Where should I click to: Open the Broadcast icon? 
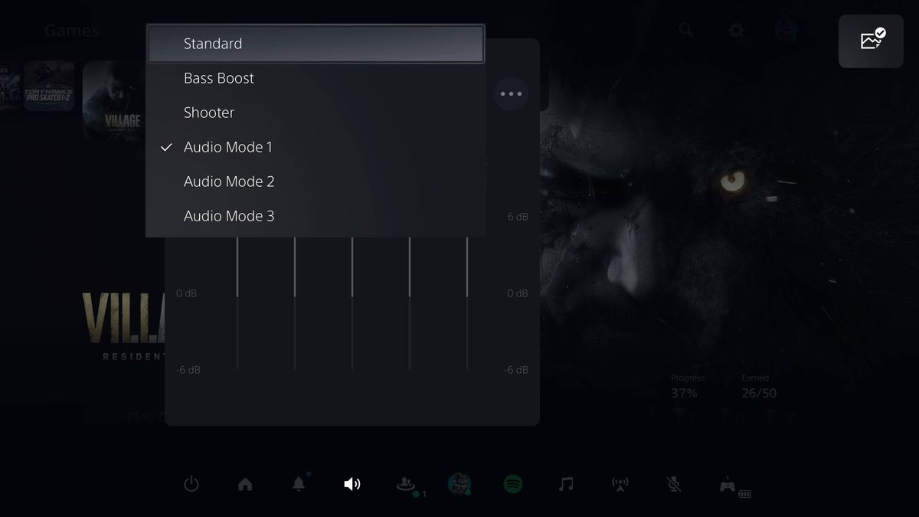(620, 483)
